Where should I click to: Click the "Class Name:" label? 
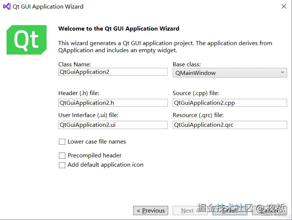[75, 65]
